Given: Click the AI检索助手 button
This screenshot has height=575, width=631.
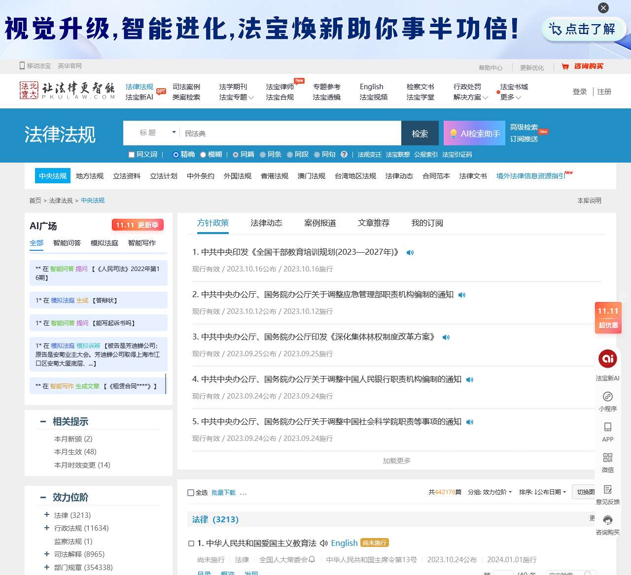Looking at the screenshot, I should pyautogui.click(x=474, y=134).
